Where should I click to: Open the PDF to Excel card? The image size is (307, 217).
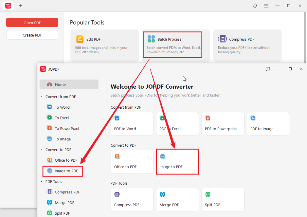point(177,124)
